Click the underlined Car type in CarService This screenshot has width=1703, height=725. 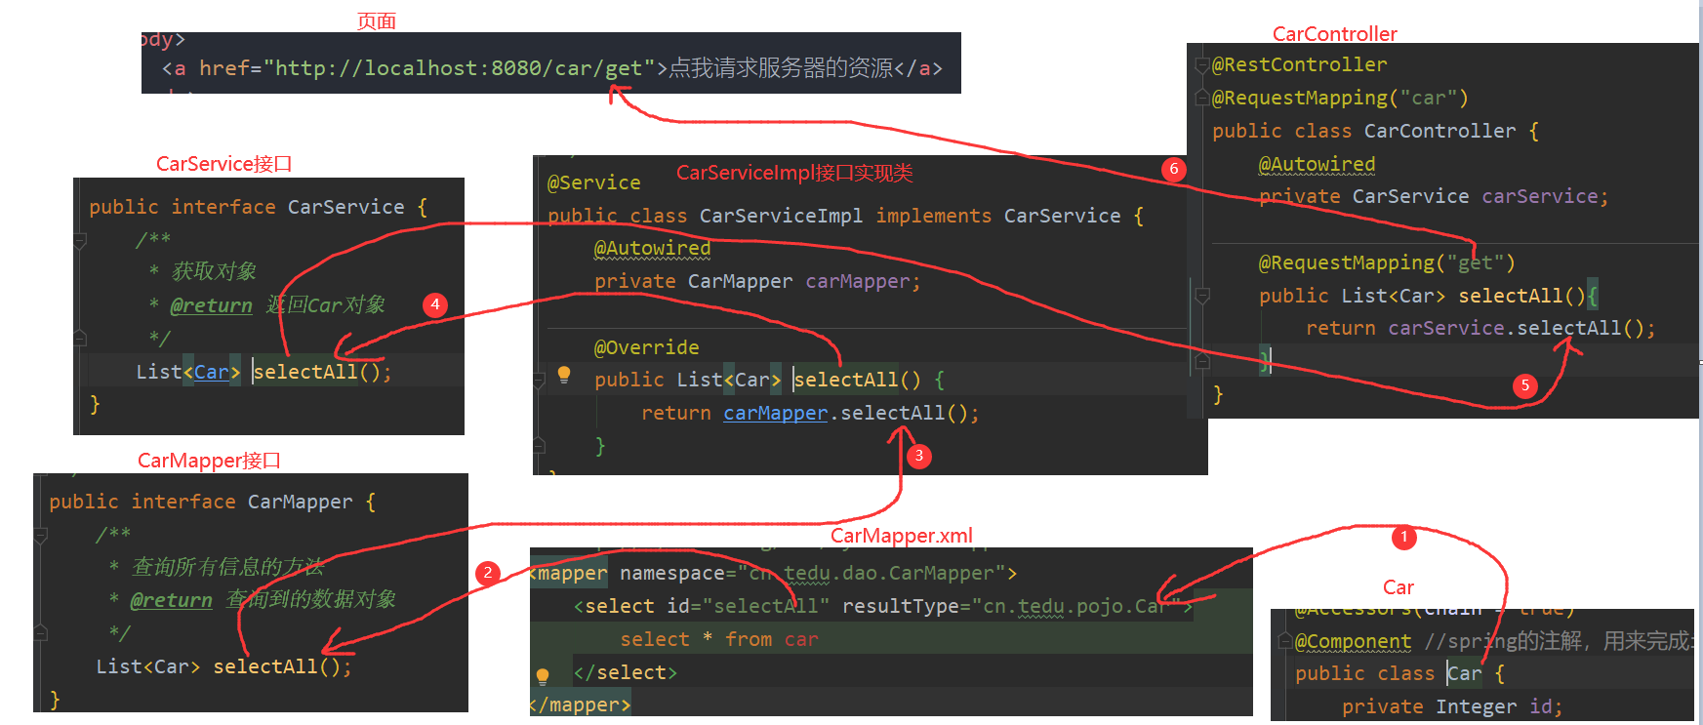[x=211, y=372]
